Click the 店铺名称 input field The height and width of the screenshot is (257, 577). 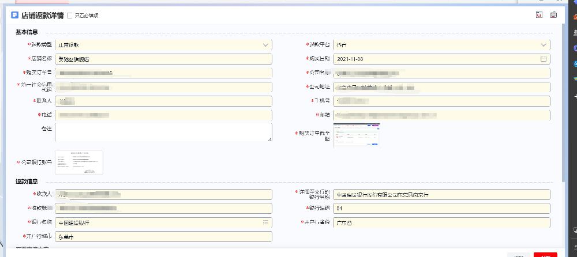tap(163, 59)
